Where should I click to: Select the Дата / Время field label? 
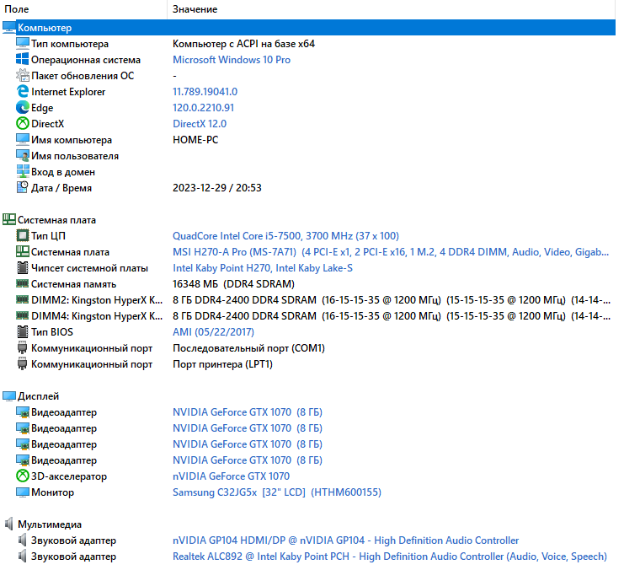61,188
